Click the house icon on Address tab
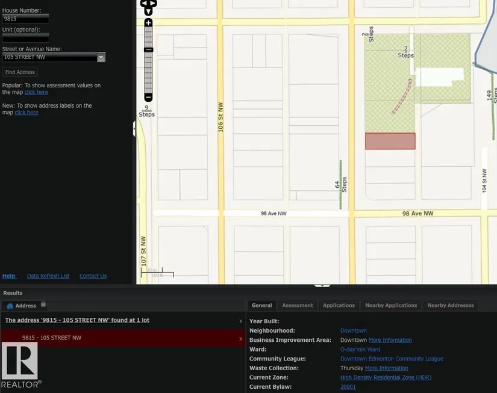Screen dimensions: 497x393 tap(10, 306)
